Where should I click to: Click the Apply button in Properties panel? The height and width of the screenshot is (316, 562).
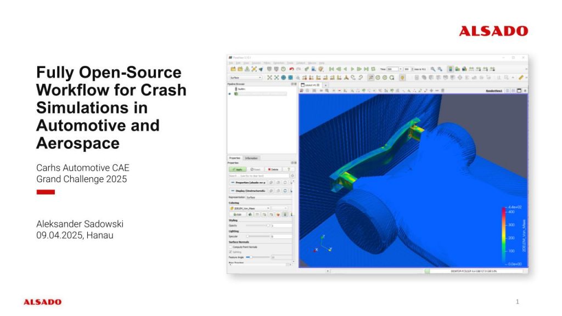click(237, 170)
